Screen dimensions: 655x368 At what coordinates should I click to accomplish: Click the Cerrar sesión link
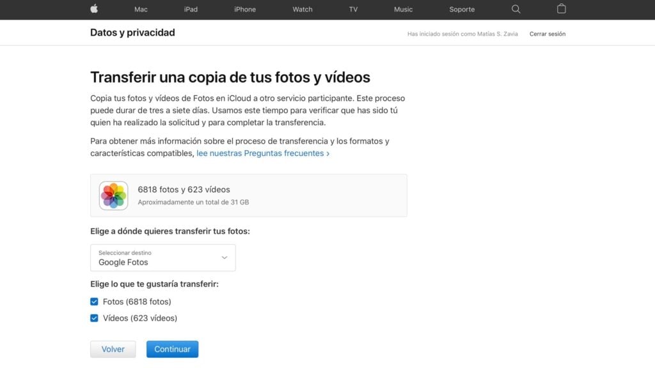(x=547, y=34)
